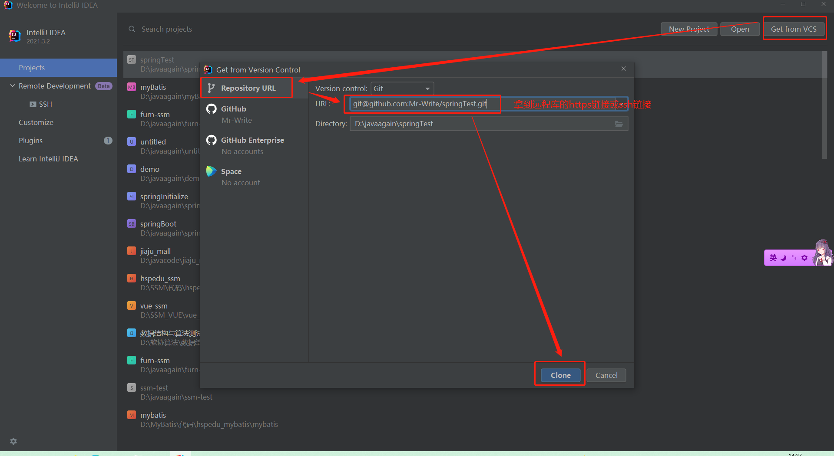Cancel the Get from Version Control dialog
This screenshot has width=834, height=456.
(x=606, y=375)
